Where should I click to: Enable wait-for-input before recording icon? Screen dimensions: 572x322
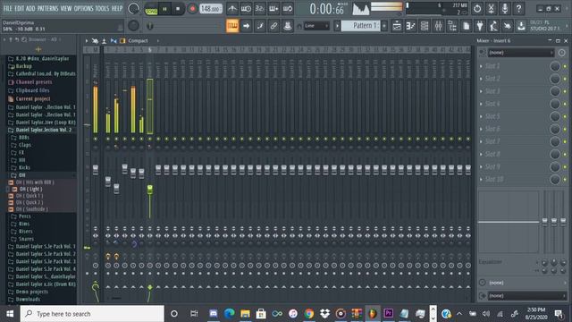tap(246, 8)
